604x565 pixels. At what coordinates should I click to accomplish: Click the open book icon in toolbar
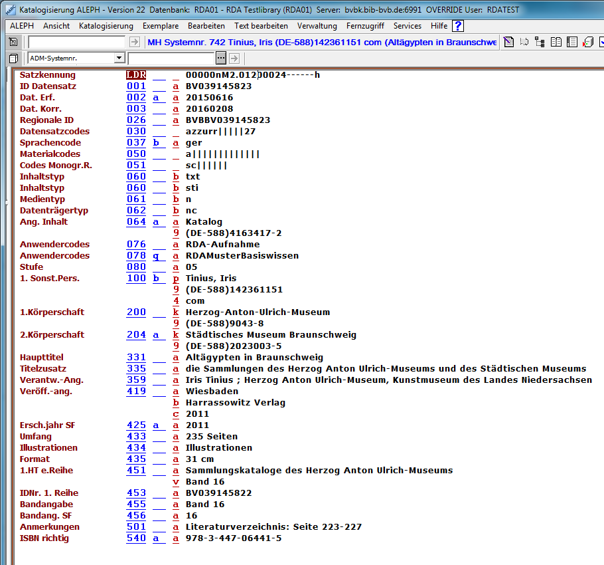point(556,43)
